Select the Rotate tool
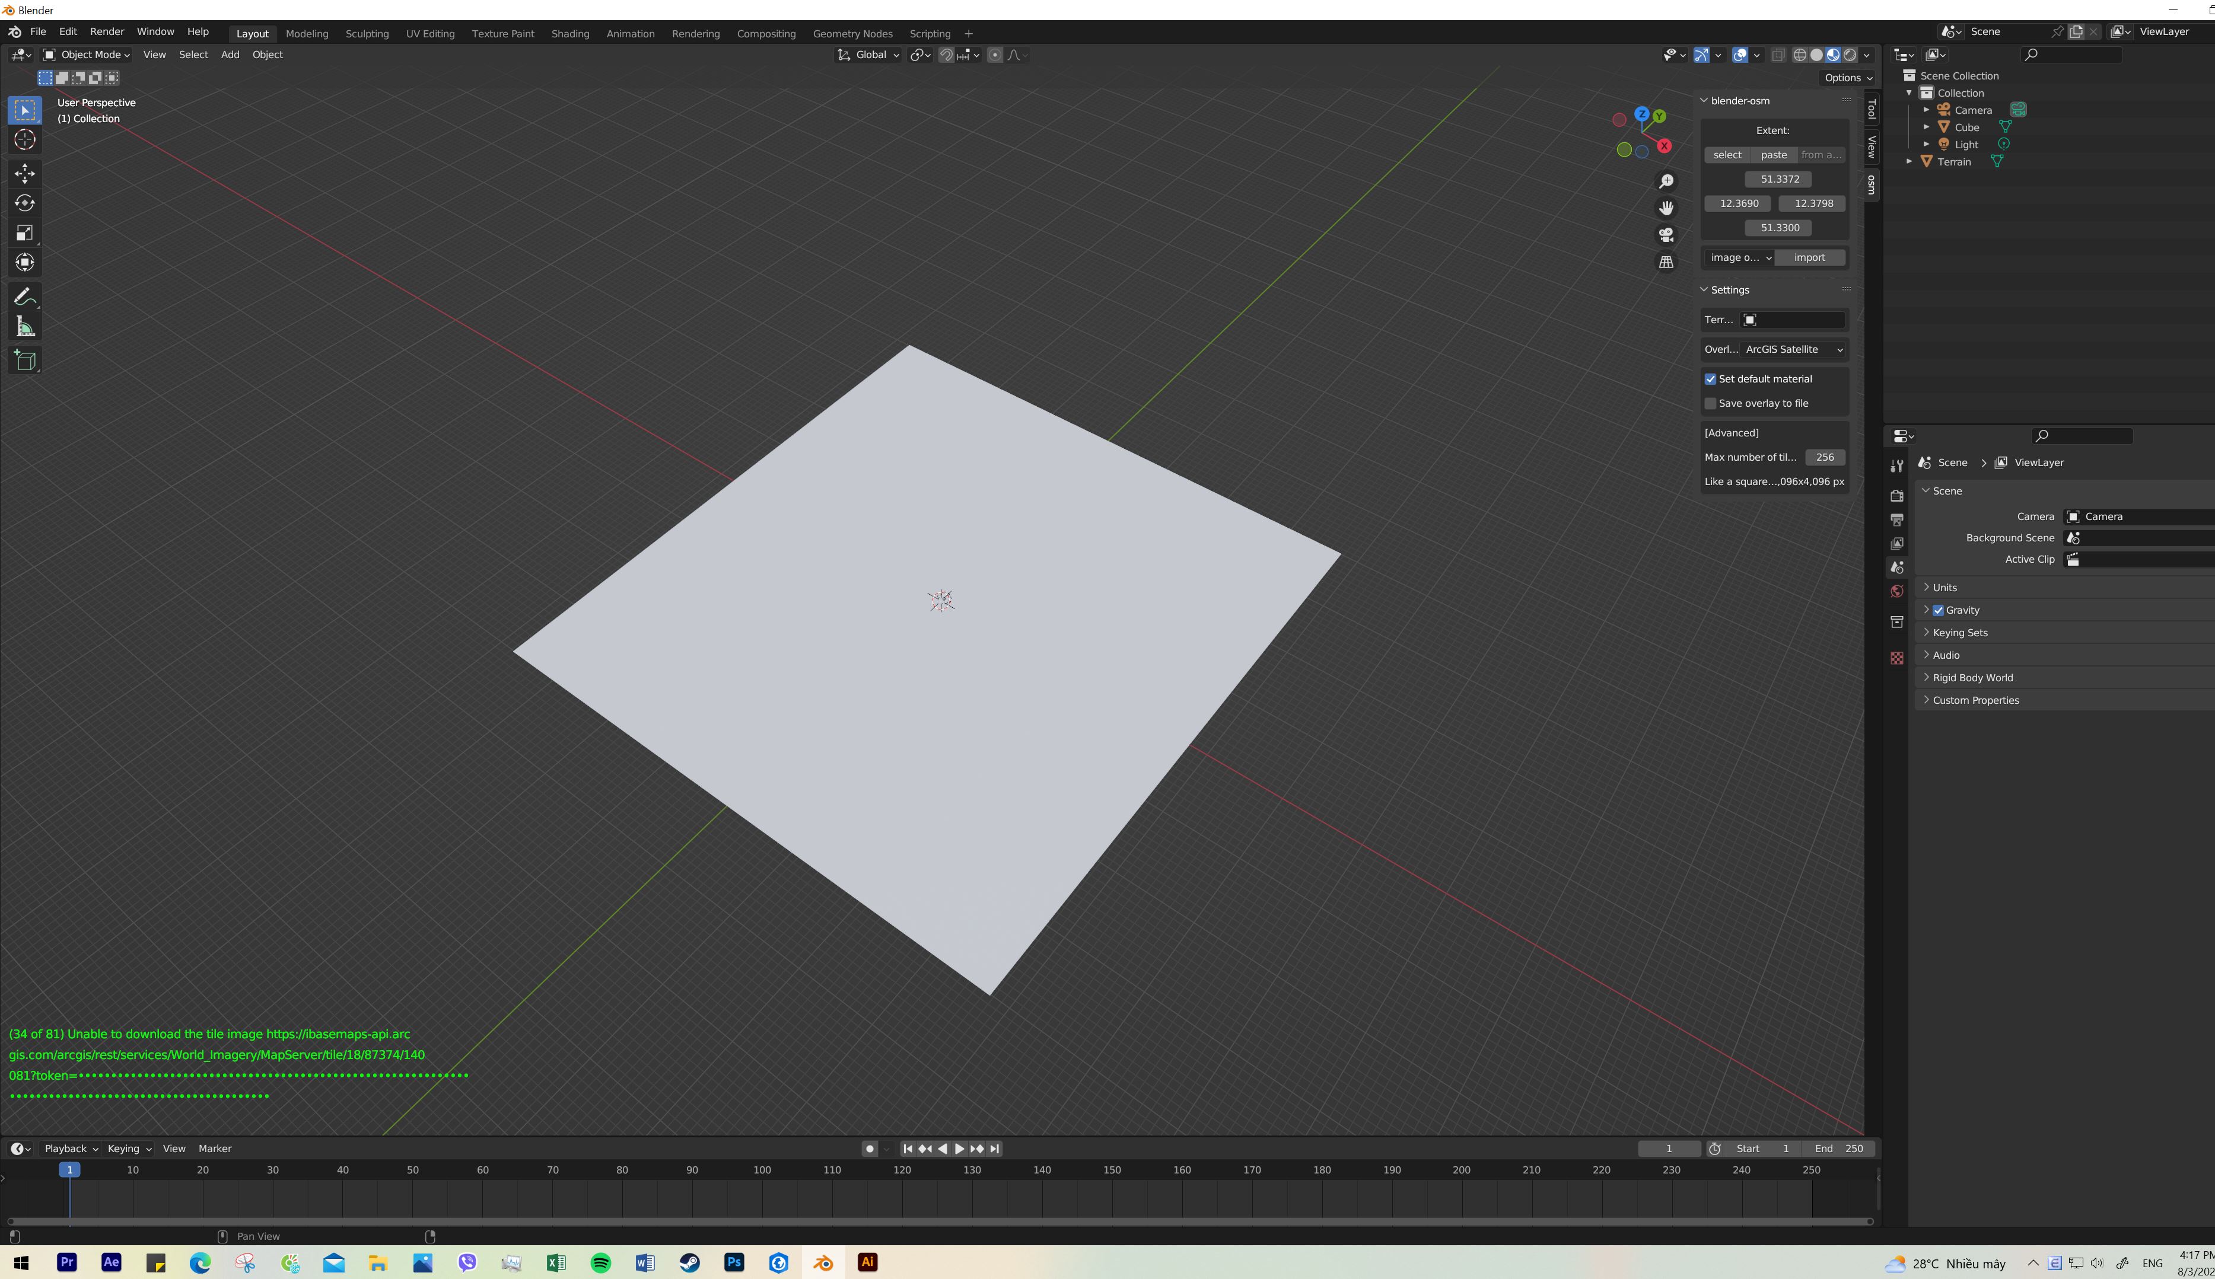The height and width of the screenshot is (1279, 2215). (24, 203)
